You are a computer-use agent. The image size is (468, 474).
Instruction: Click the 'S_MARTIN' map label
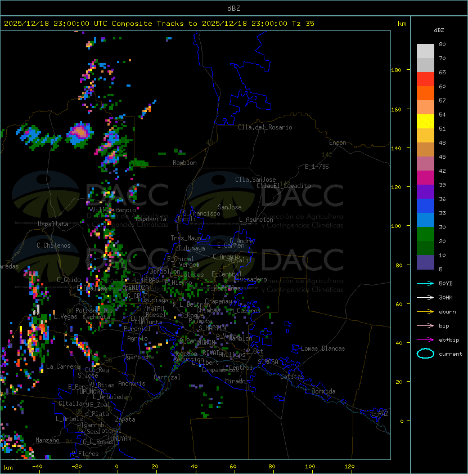212,328
